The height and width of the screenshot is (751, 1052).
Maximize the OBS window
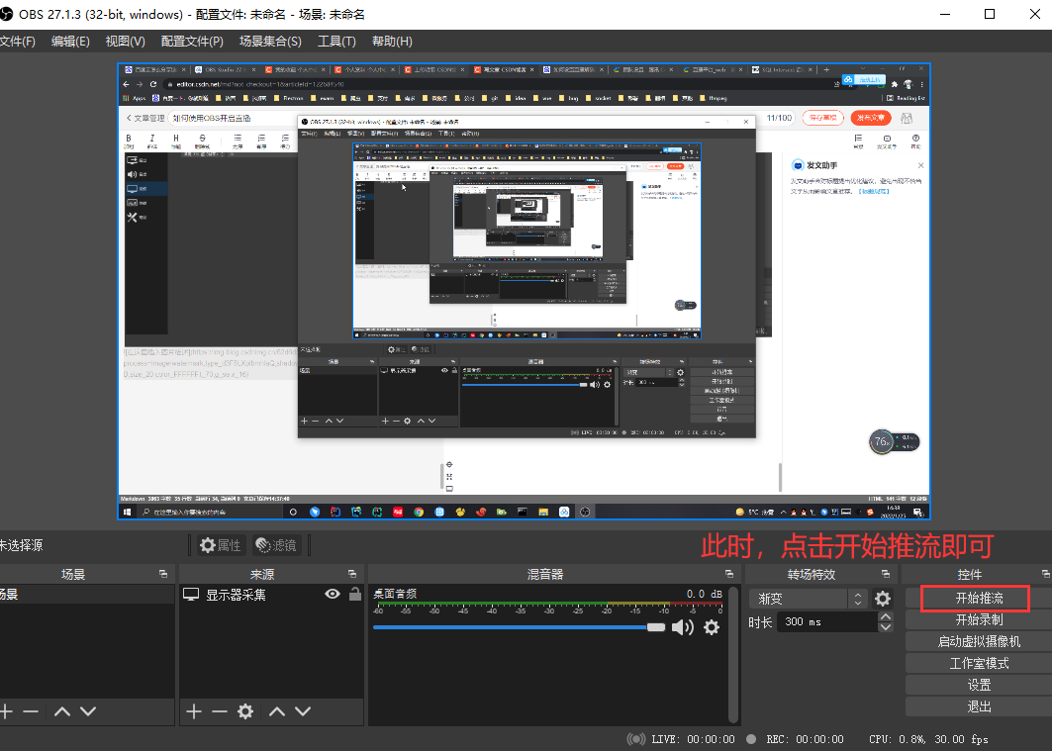990,14
